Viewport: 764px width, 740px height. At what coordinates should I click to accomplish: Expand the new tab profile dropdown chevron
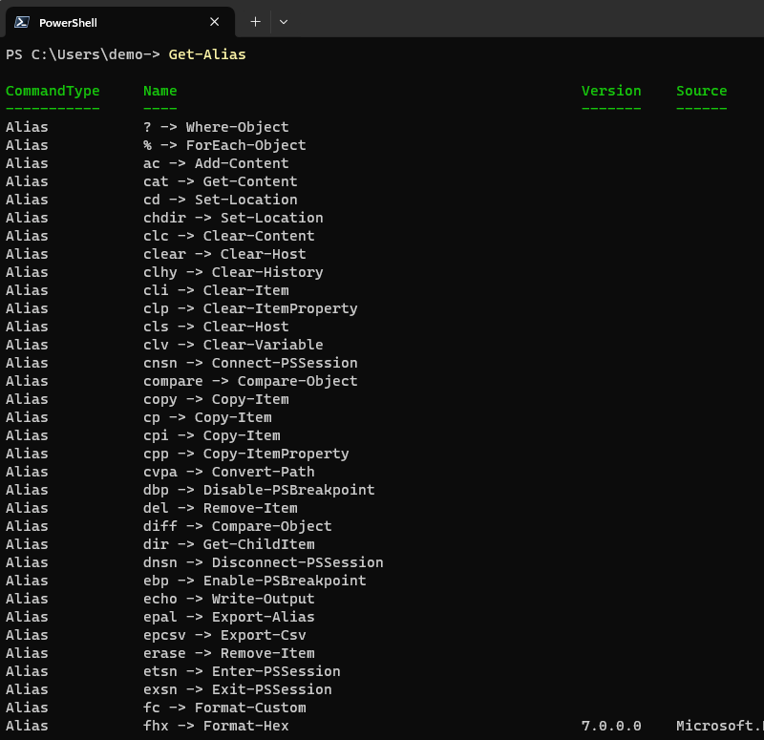(284, 22)
